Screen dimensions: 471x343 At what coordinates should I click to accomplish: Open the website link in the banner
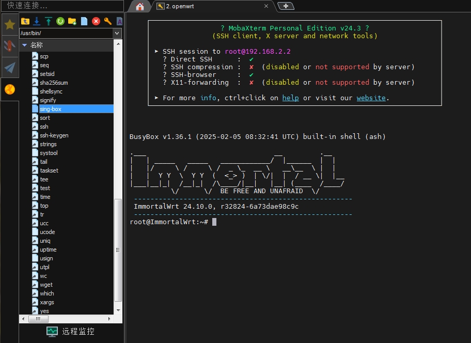point(371,98)
